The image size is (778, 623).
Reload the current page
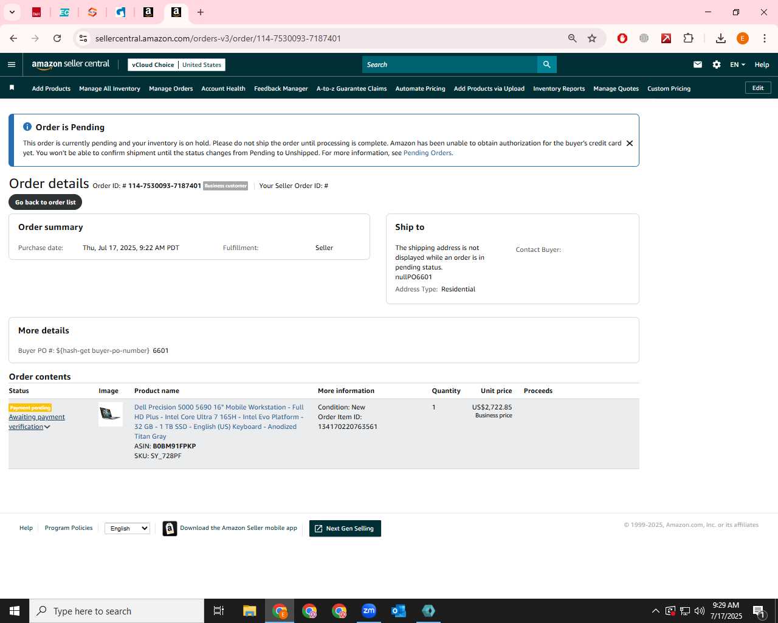click(57, 38)
